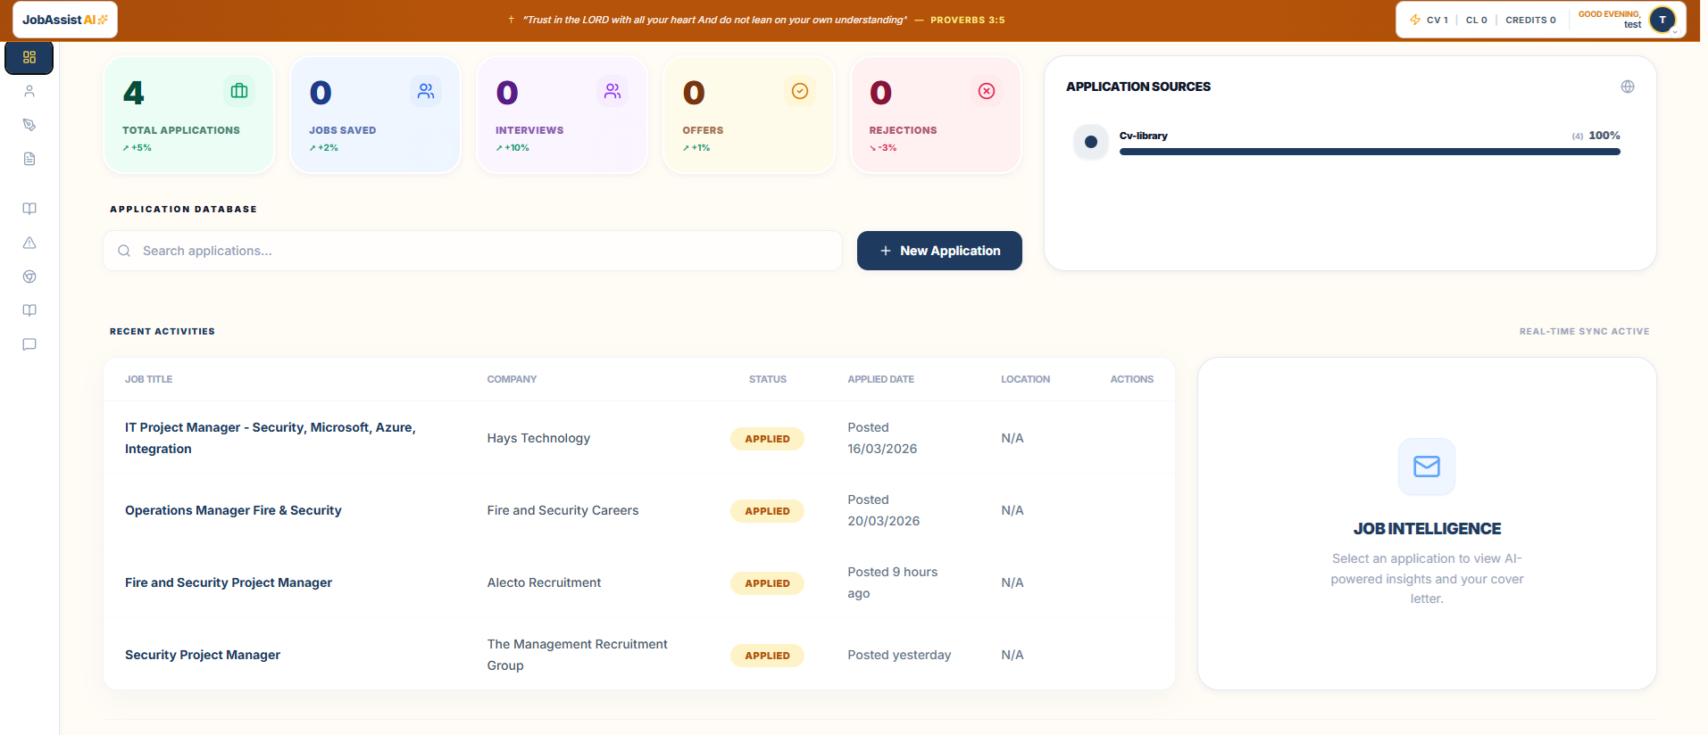
Task: Click the New Application button
Action: [x=939, y=251]
